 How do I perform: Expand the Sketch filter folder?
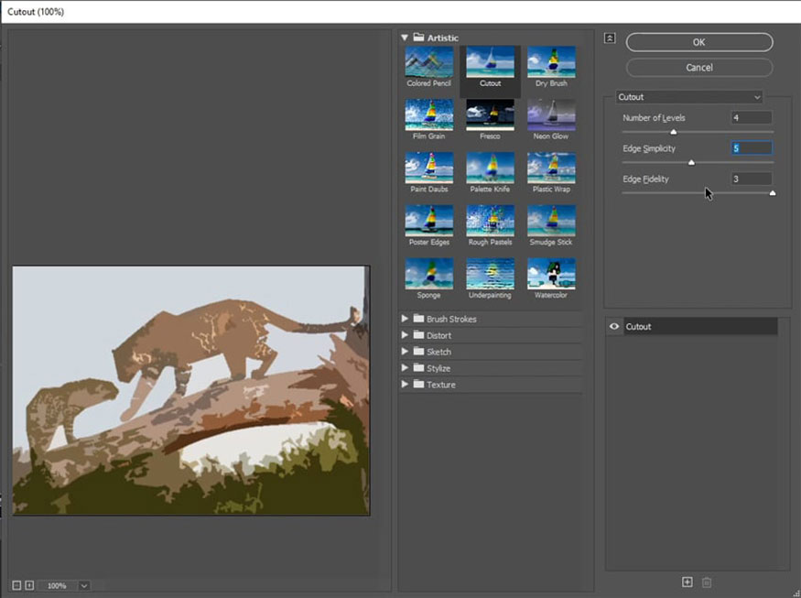pyautogui.click(x=405, y=351)
